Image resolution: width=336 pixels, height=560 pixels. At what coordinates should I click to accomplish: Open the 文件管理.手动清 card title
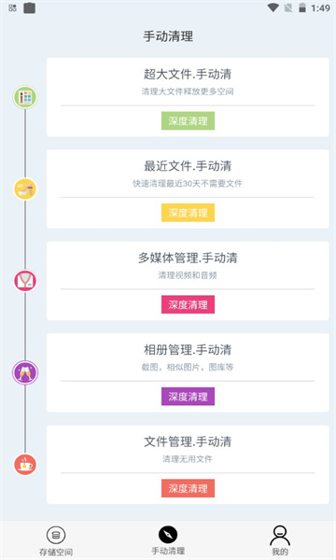(x=188, y=441)
